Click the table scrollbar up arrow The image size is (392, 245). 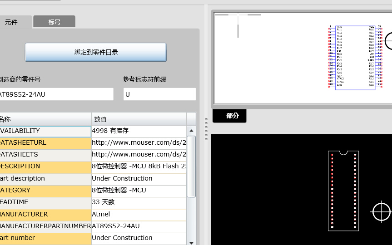(x=191, y=131)
